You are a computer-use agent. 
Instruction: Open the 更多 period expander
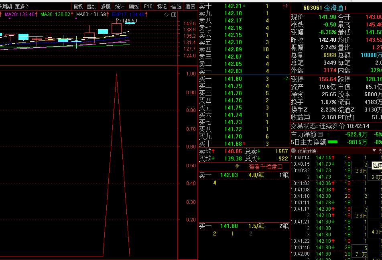22,6
